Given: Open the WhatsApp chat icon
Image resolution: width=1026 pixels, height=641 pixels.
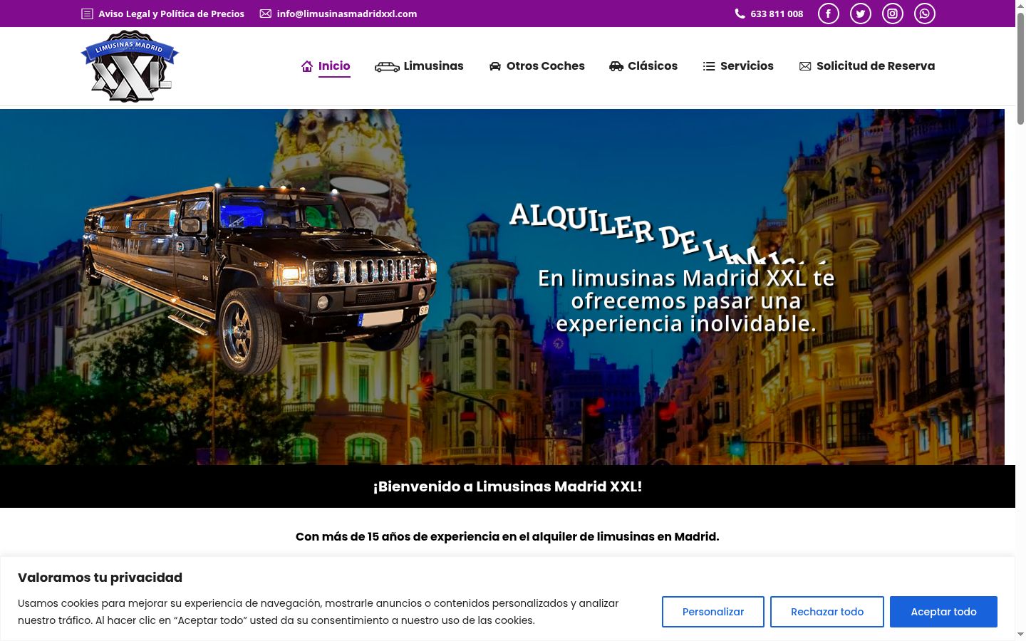Looking at the screenshot, I should (924, 14).
